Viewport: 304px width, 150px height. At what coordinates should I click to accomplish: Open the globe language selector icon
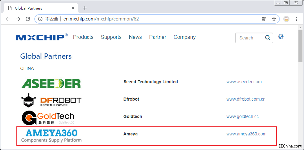click(x=281, y=36)
